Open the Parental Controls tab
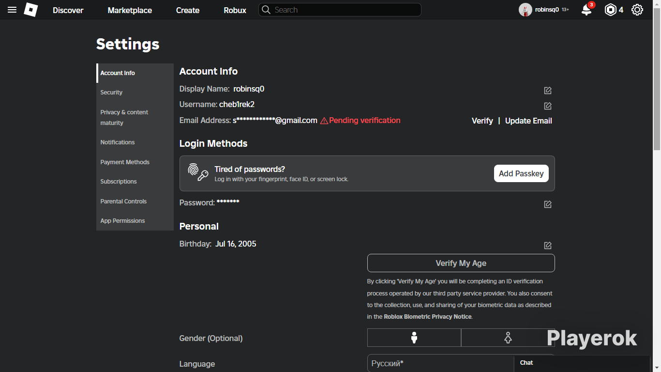Screen dimensions: 661x372 [x=135, y=201]
